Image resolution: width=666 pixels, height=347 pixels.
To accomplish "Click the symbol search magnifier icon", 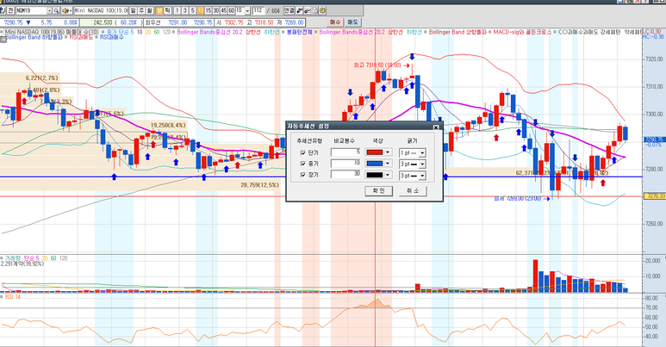I will coord(56,10).
